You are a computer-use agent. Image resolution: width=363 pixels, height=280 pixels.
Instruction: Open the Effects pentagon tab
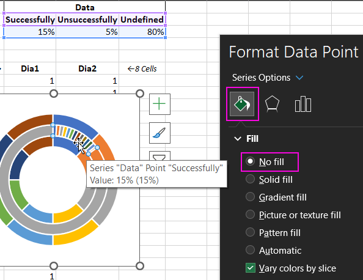point(272,104)
